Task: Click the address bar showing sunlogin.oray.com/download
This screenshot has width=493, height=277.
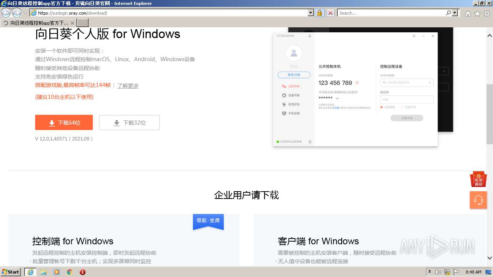Action: pyautogui.click(x=169, y=13)
